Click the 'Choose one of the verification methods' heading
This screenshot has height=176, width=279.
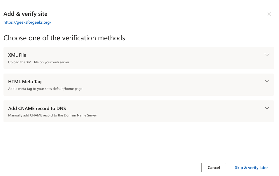tap(64, 38)
